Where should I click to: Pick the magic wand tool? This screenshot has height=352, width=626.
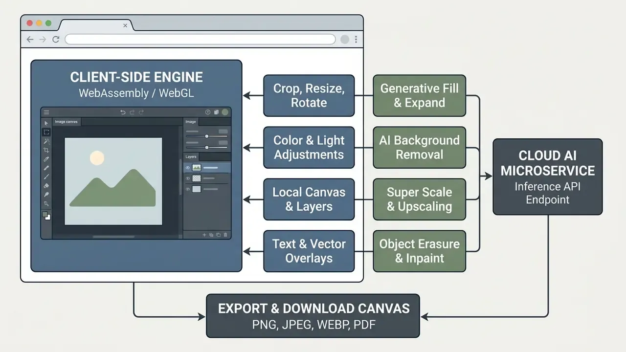click(x=46, y=141)
